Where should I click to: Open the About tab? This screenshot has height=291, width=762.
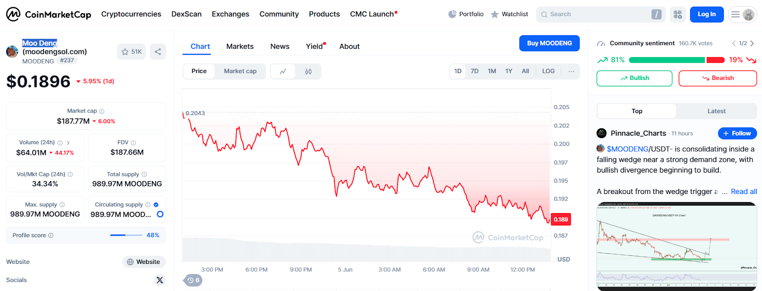coord(349,47)
